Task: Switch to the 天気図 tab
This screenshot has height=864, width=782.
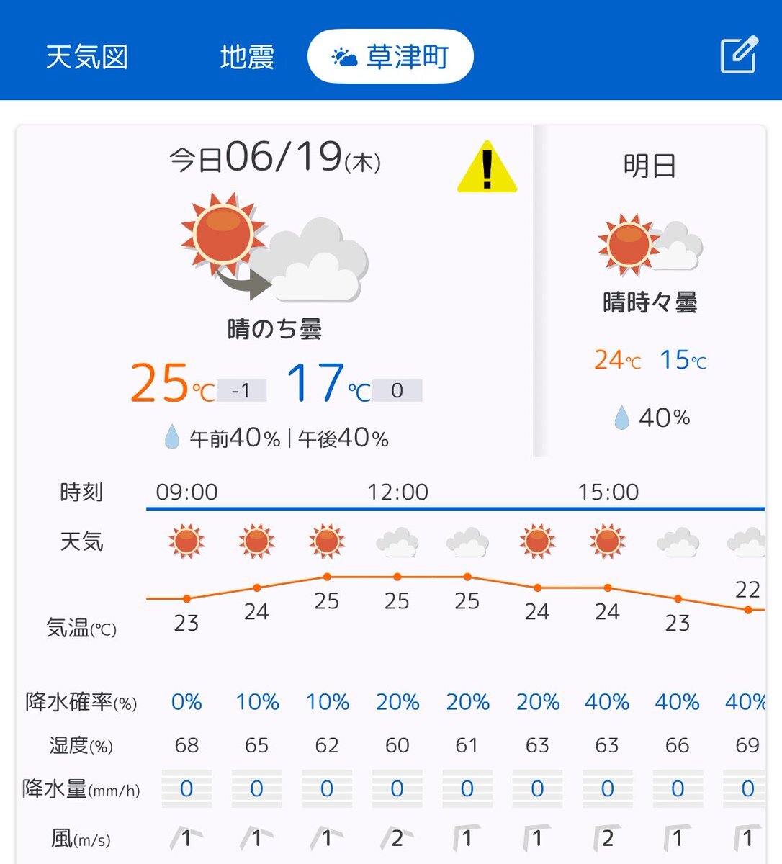Action: (x=87, y=57)
